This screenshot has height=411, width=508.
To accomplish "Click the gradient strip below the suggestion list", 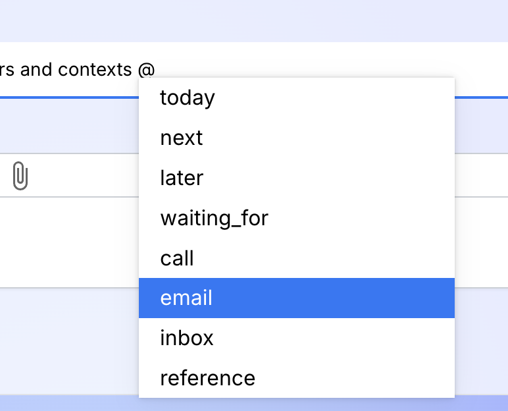I will (x=254, y=403).
